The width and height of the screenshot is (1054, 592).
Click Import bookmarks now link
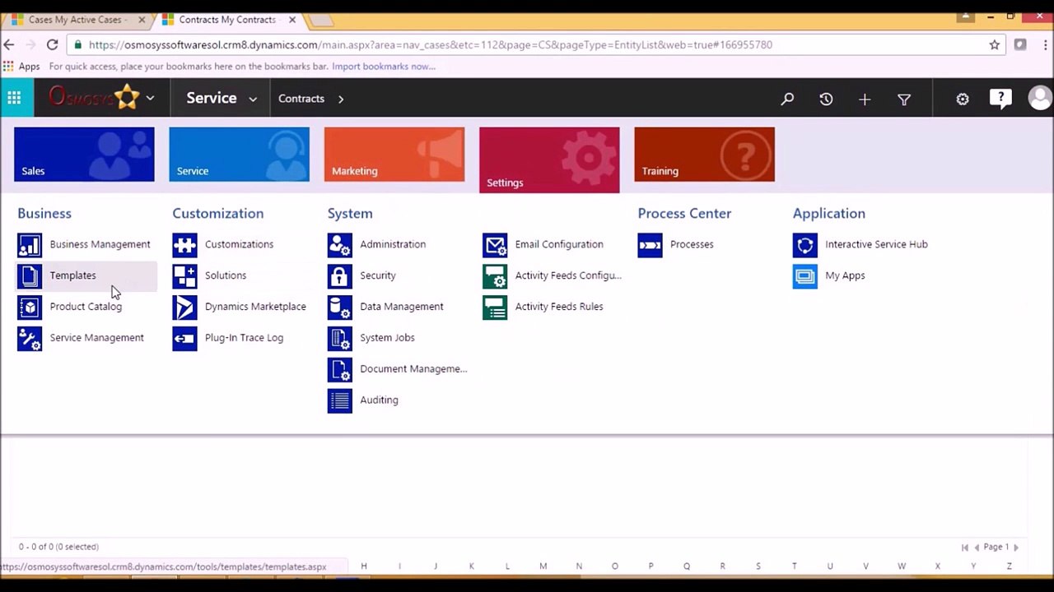tap(384, 67)
